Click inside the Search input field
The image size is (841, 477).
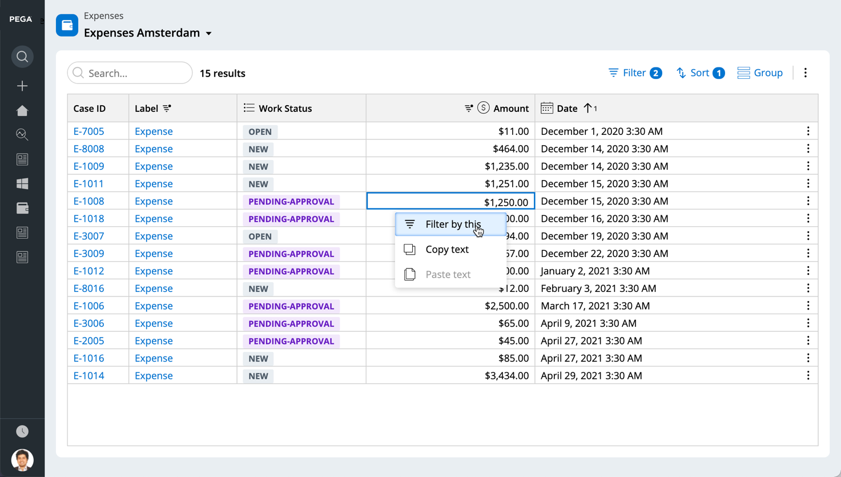(130, 73)
